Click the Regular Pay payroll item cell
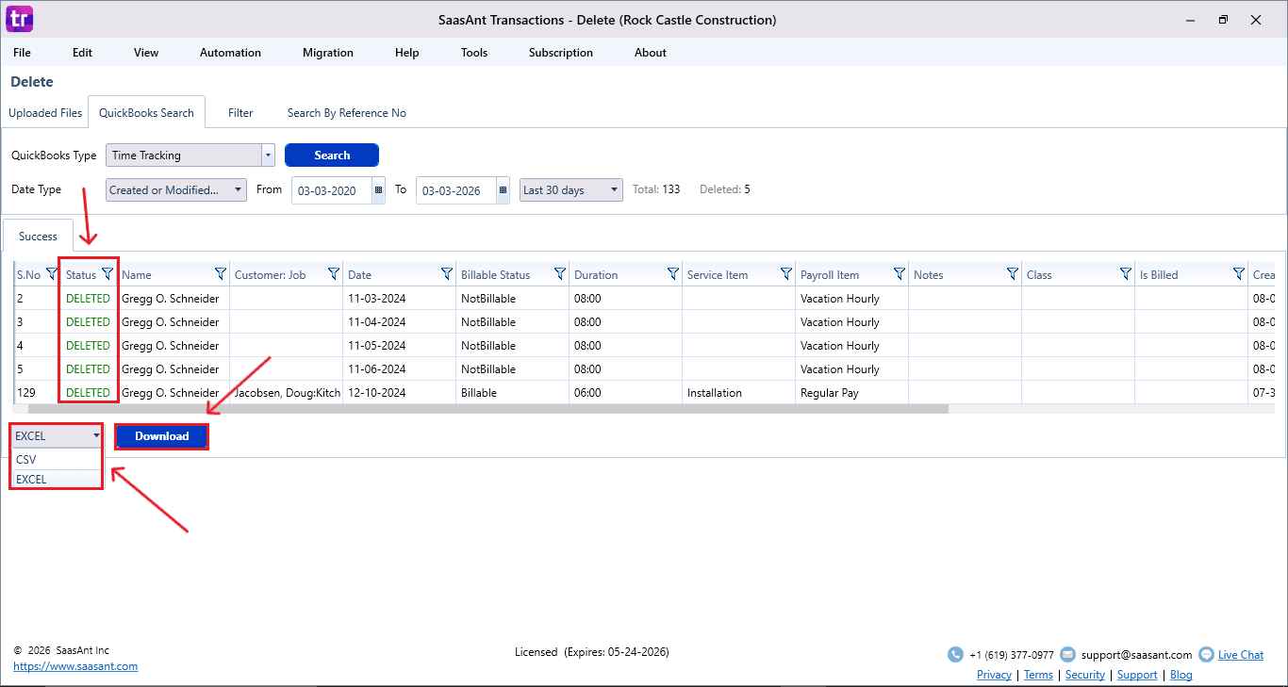This screenshot has width=1288, height=687. tap(852, 393)
